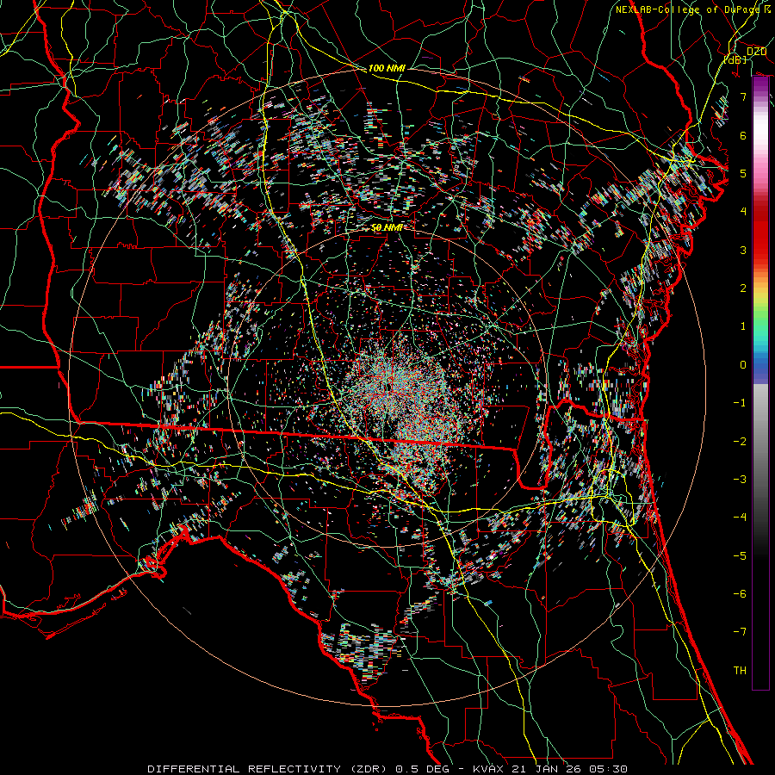Click the DZD product label above the scale
The width and height of the screenshot is (775, 775).
coord(756,52)
